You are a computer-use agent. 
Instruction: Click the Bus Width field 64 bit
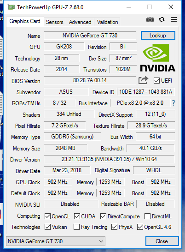click(156, 137)
